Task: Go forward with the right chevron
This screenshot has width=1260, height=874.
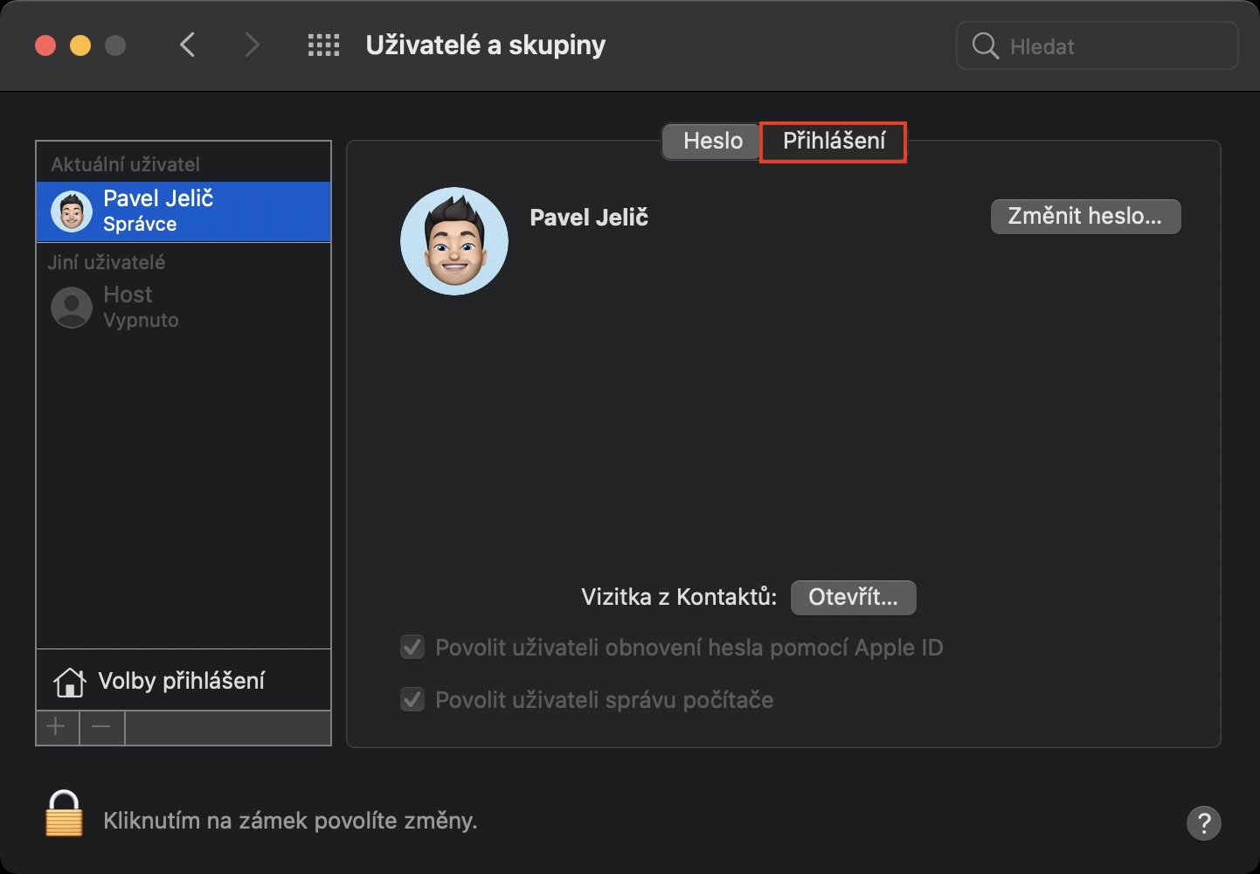Action: (252, 45)
